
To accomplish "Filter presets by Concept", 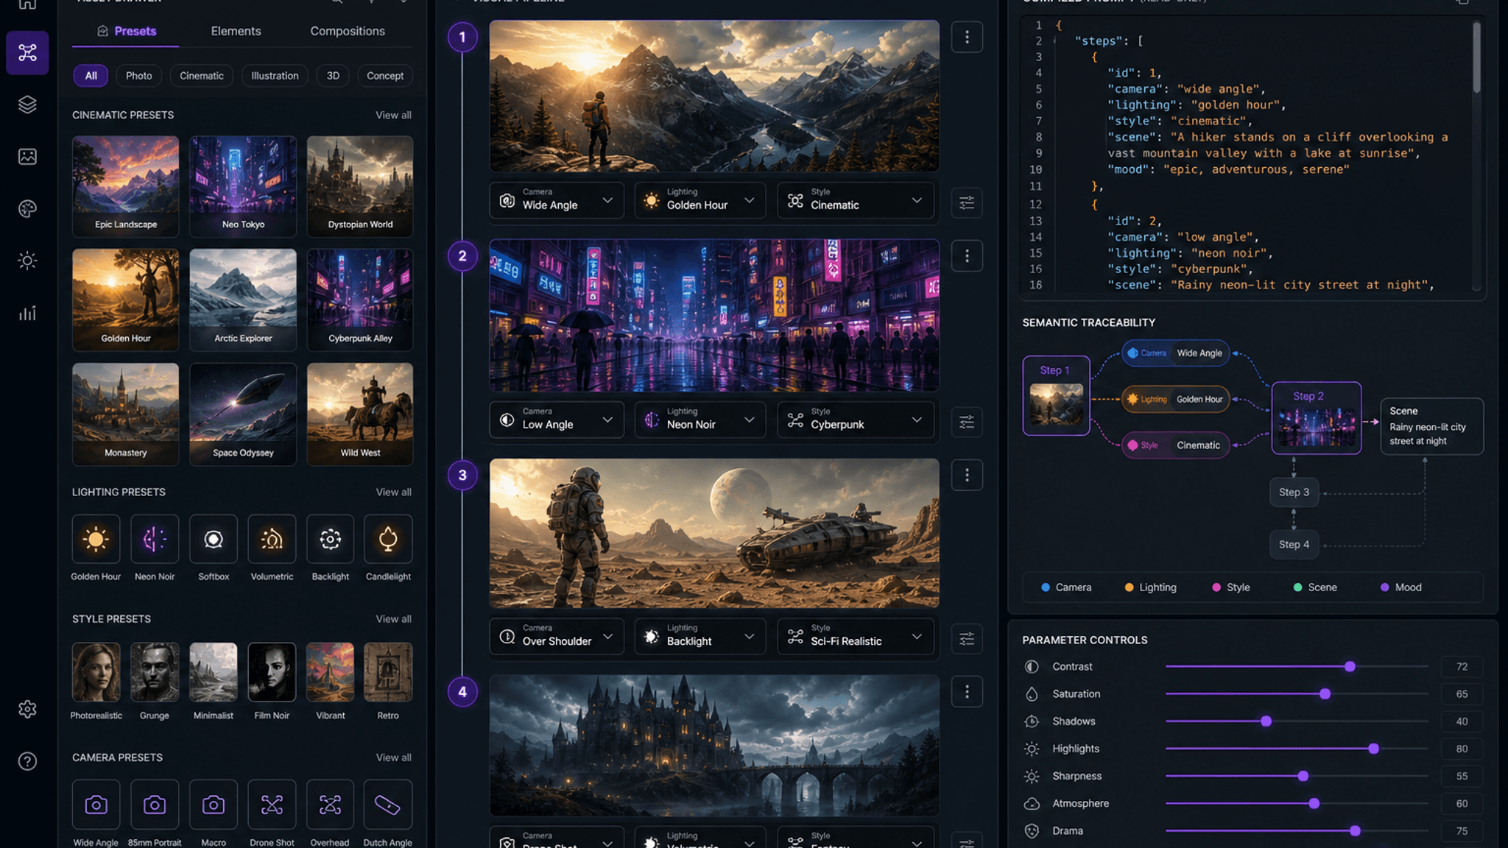I will tap(385, 76).
